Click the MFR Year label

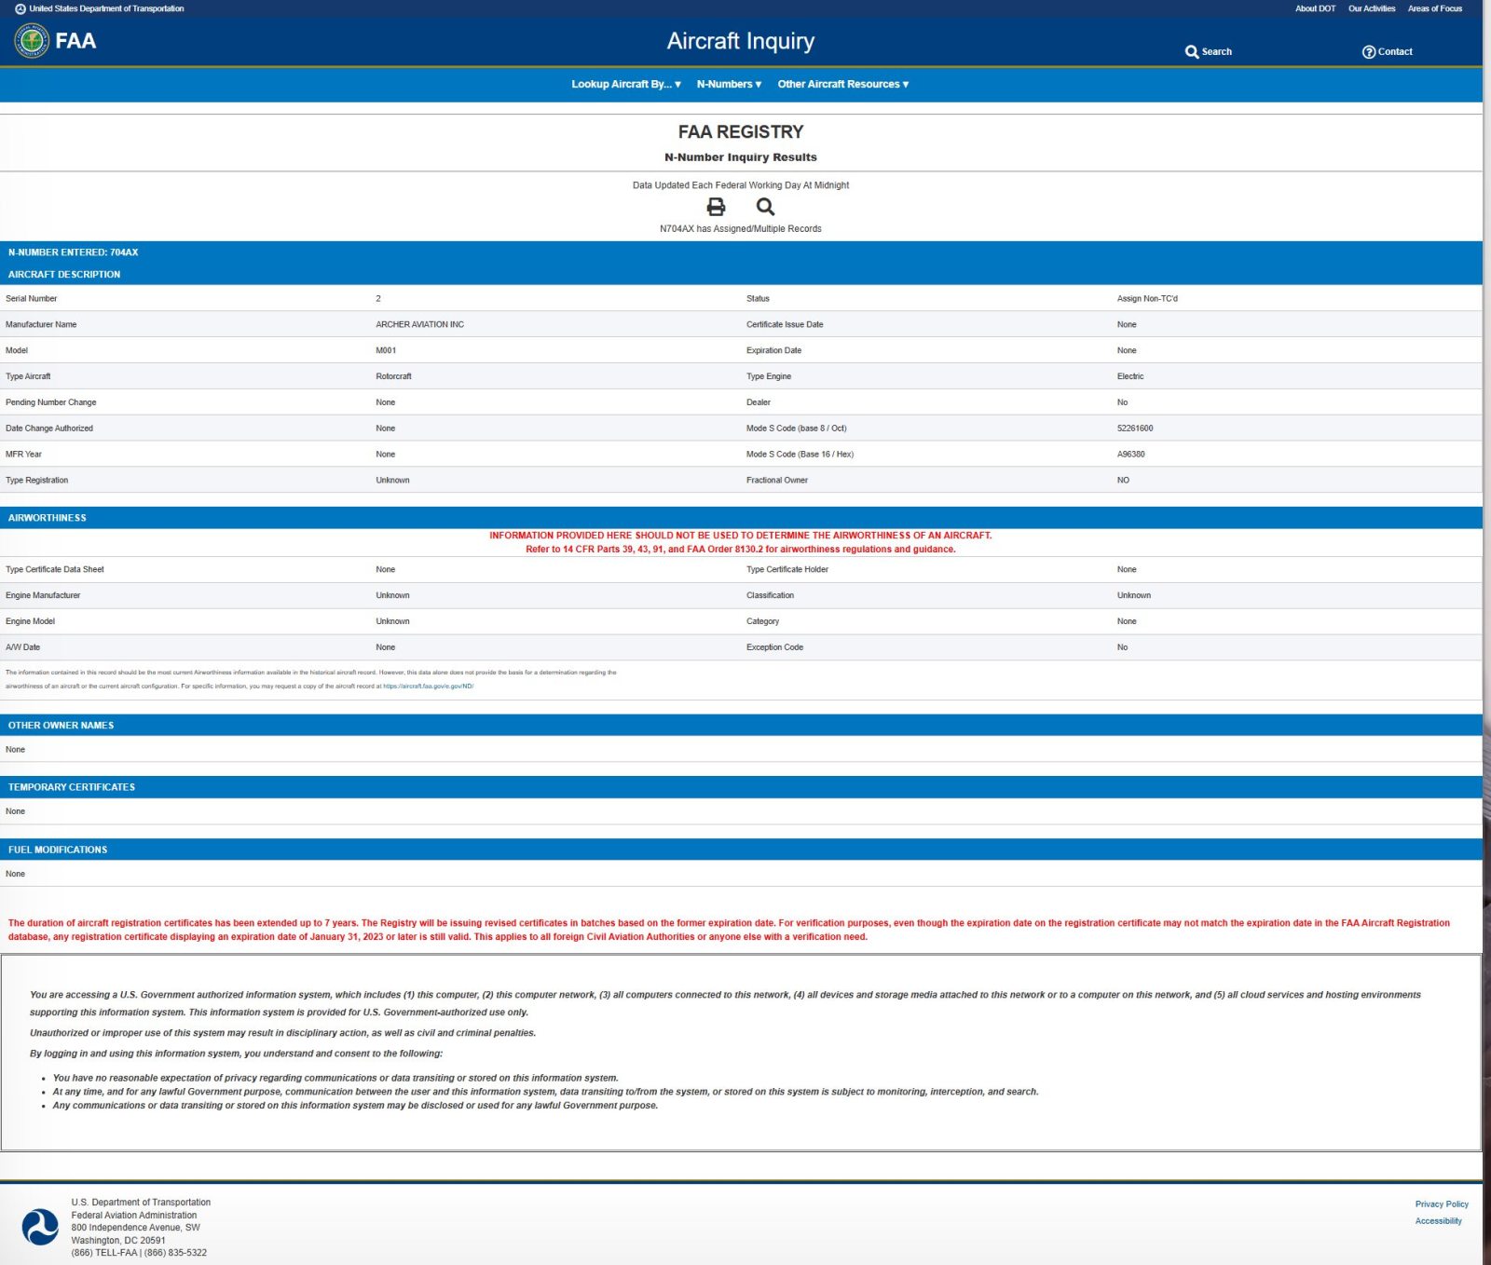tap(23, 455)
